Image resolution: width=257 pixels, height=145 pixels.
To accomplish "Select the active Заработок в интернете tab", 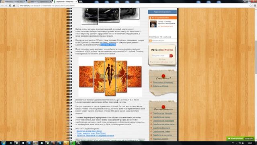I will point(65,2).
